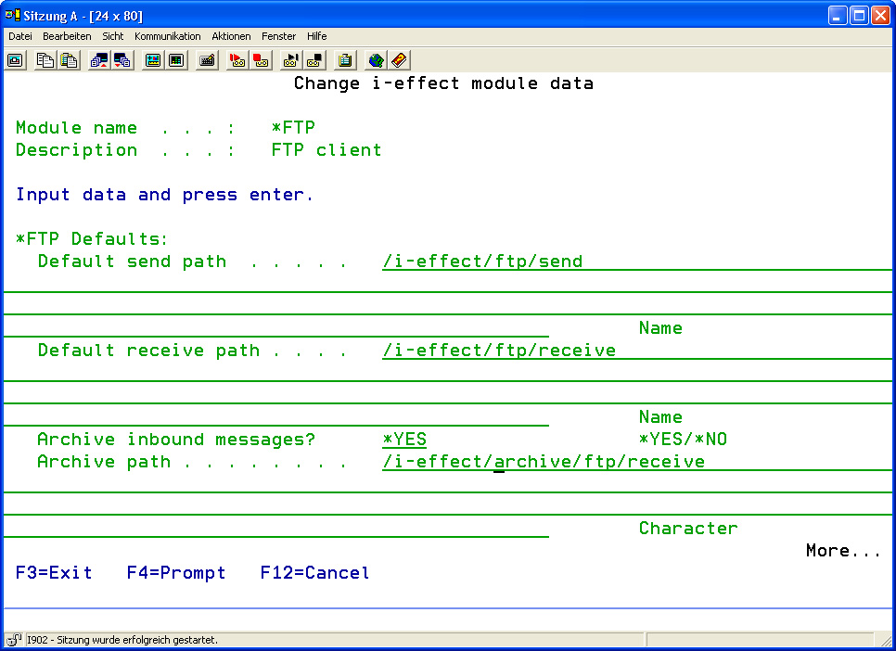Viewport: 896px width, 651px height.
Task: Launch the web globe toolbar icon
Action: click(374, 60)
